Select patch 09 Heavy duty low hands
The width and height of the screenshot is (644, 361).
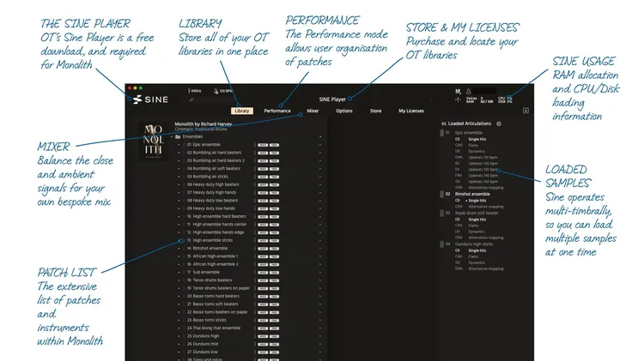point(210,208)
